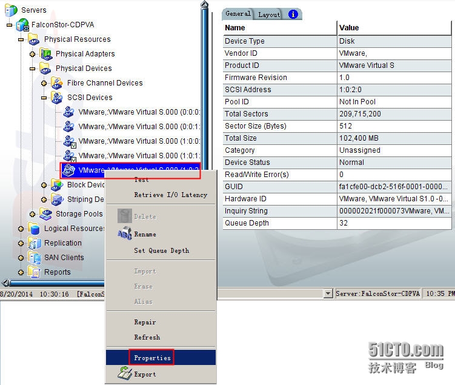Click the Hardware ID value cell

click(394, 199)
